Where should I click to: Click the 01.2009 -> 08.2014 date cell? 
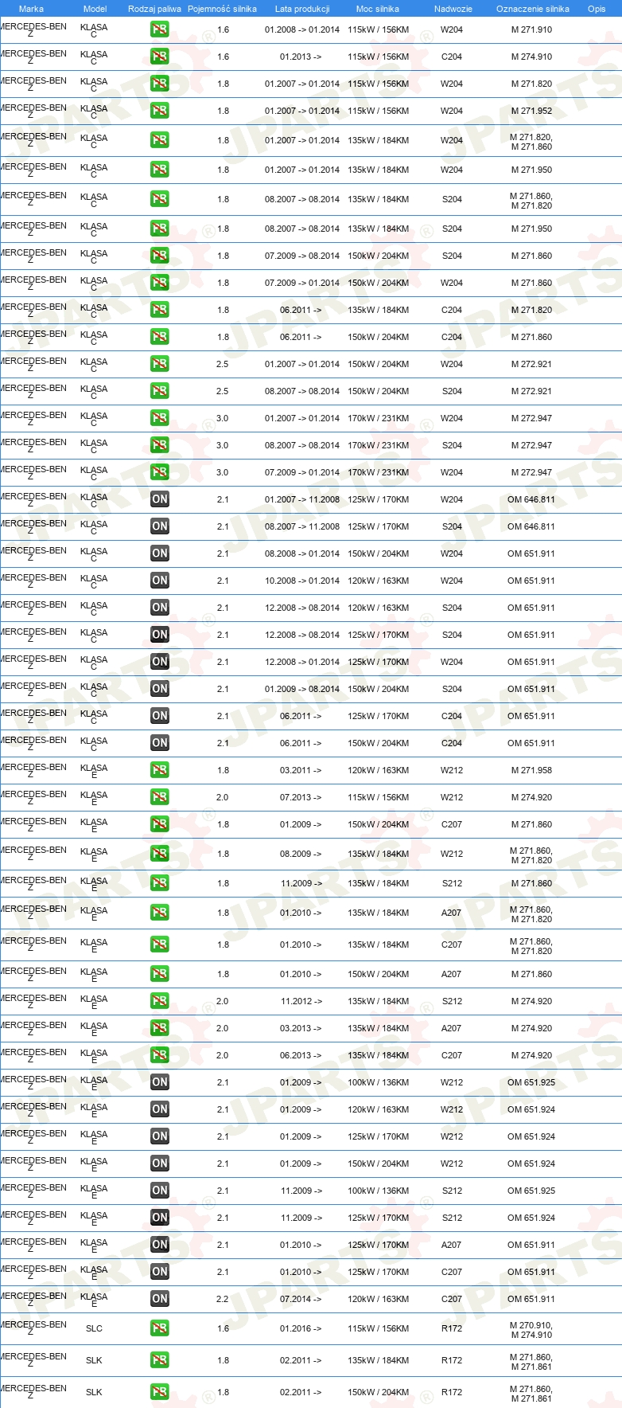click(302, 689)
